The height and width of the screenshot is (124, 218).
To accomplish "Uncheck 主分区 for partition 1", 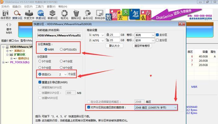I will (157, 35).
